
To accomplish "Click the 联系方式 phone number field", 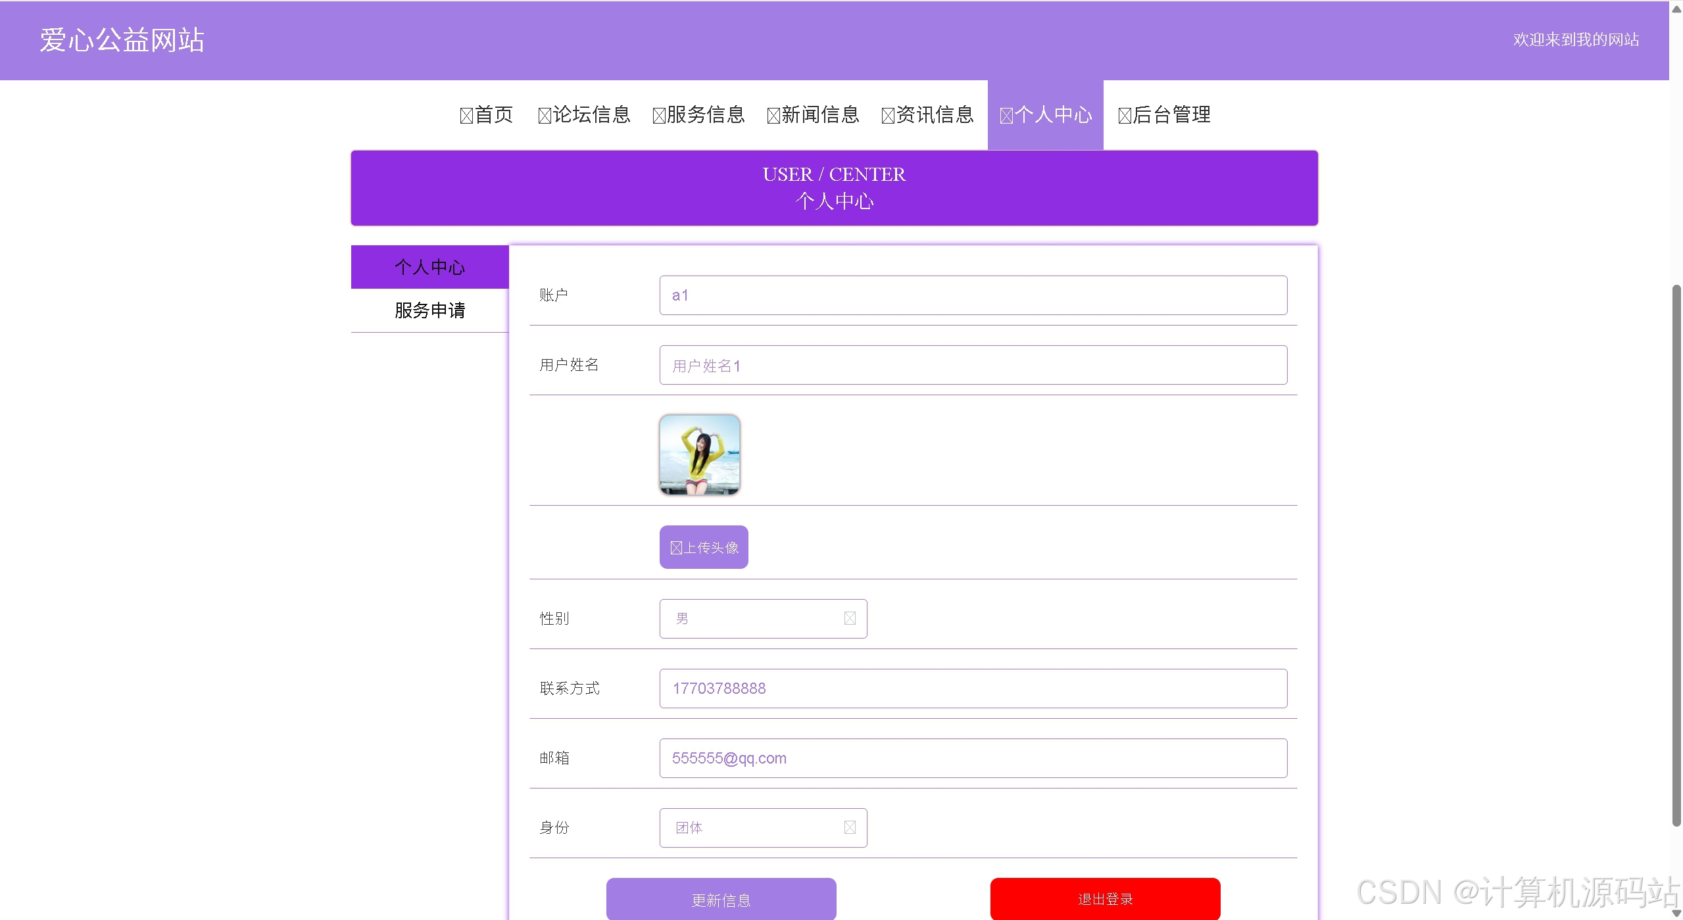I will click(973, 688).
